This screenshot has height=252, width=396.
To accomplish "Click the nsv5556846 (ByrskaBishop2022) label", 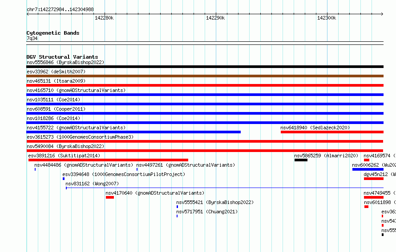I will click(65, 62).
